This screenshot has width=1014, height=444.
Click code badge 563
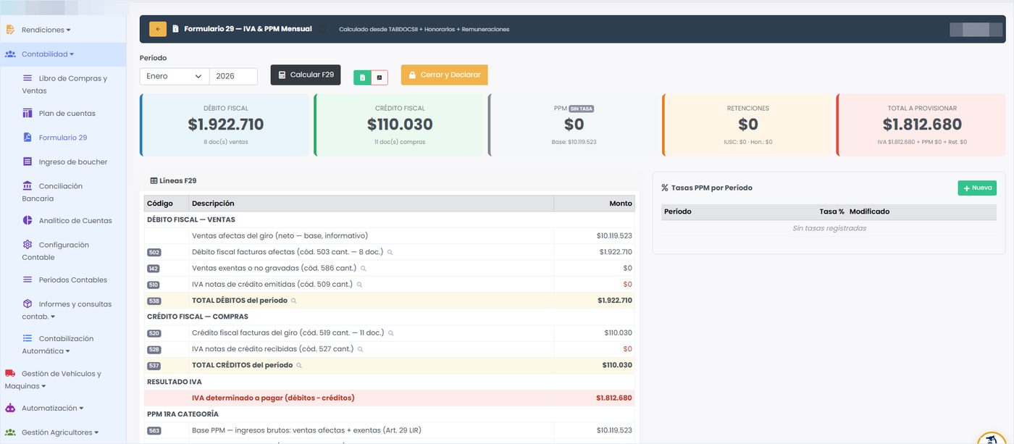pos(154,431)
